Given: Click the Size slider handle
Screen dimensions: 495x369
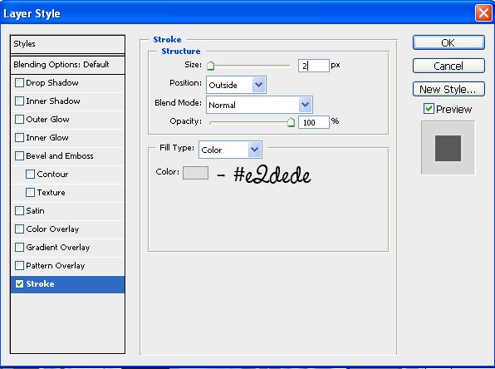Looking at the screenshot, I should 211,66.
